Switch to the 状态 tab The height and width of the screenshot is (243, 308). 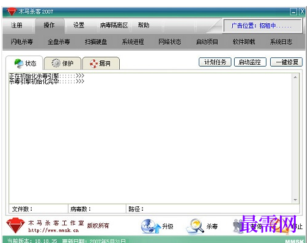click(x=24, y=63)
